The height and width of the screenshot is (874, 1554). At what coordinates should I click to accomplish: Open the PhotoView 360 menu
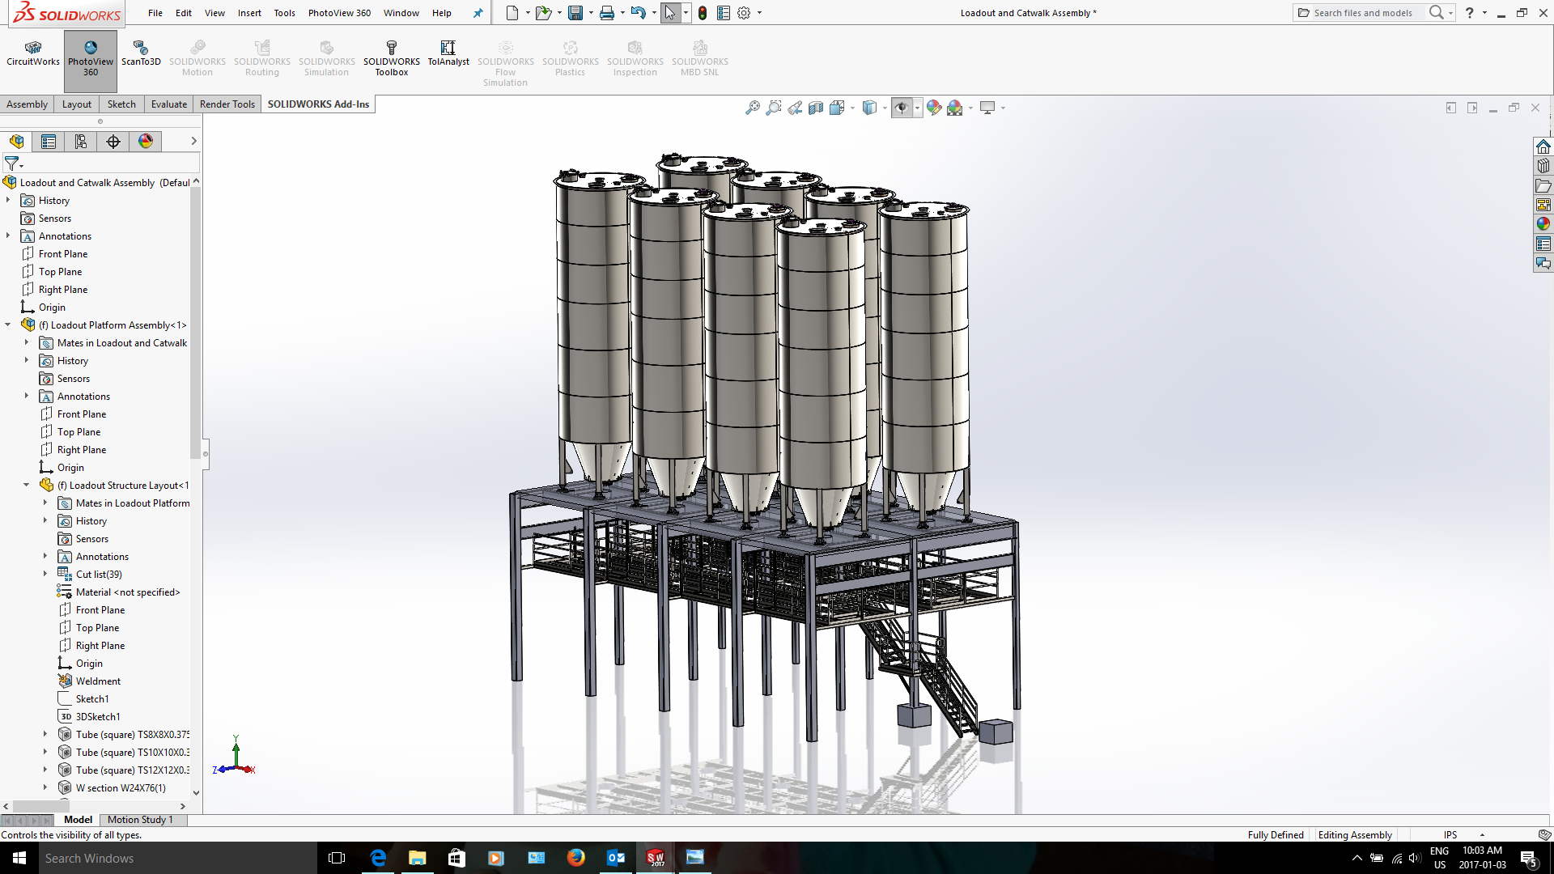coord(339,13)
